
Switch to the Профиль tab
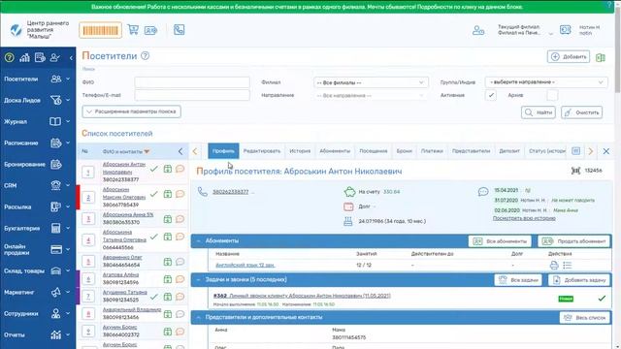point(223,151)
